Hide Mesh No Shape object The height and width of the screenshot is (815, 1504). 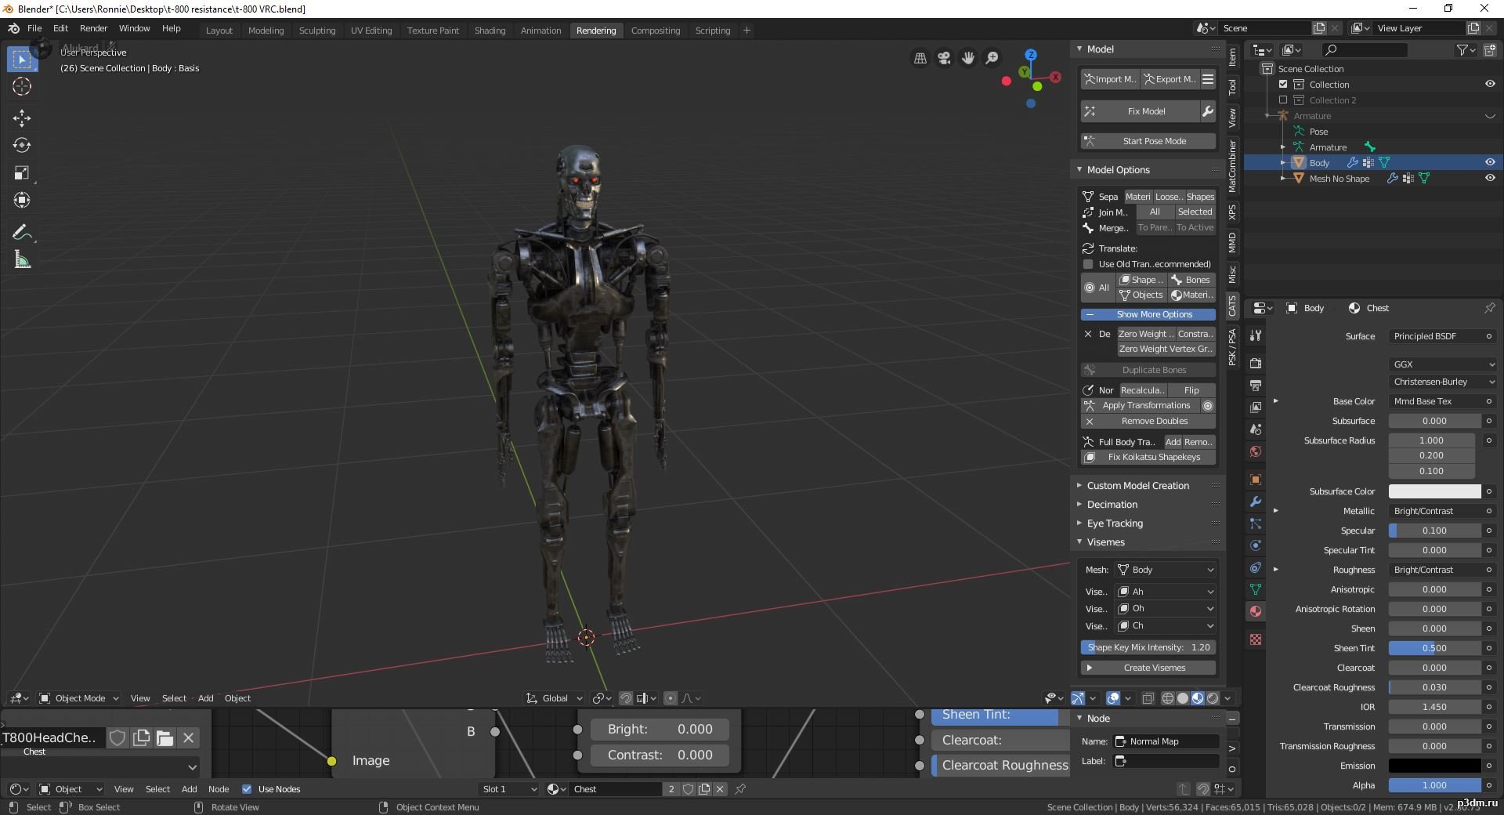(1490, 178)
